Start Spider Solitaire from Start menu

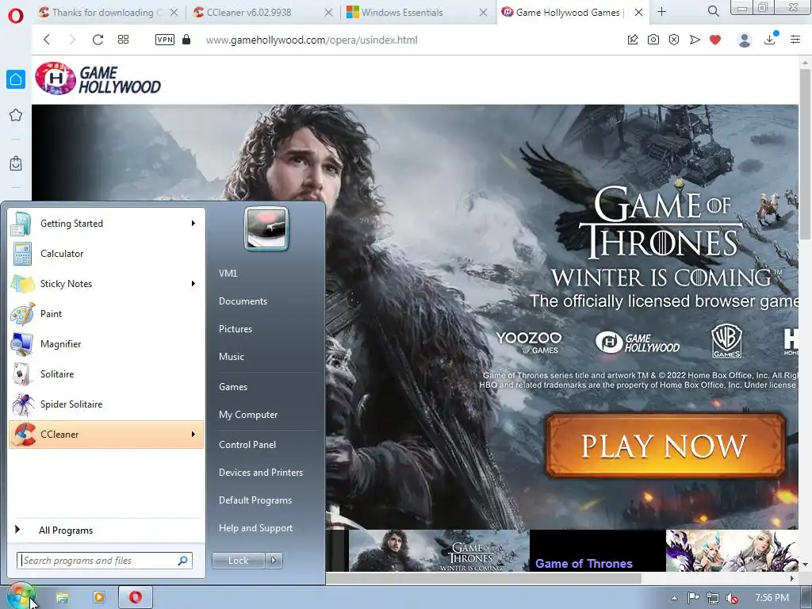click(x=106, y=404)
